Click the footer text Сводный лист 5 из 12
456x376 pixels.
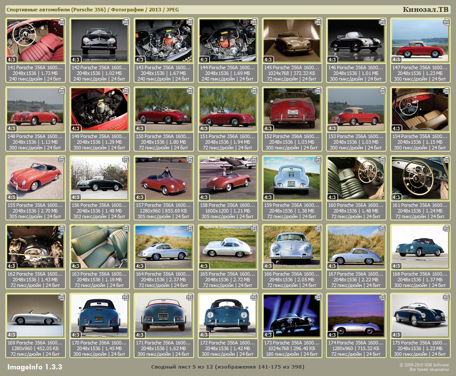tap(228, 367)
